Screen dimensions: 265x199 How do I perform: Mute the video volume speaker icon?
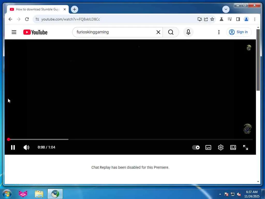coord(26,147)
